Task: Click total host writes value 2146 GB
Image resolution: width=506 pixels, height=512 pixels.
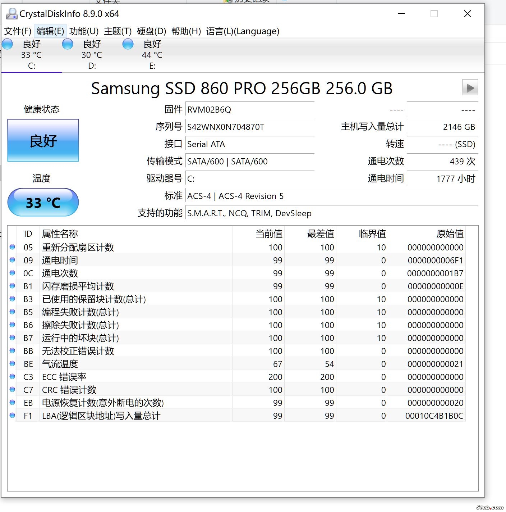Action: [442, 127]
